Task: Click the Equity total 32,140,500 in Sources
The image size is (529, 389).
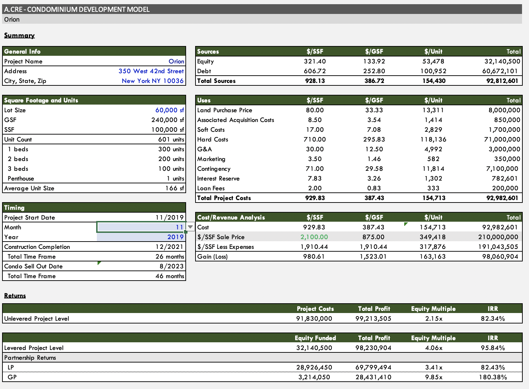Action: (x=502, y=61)
